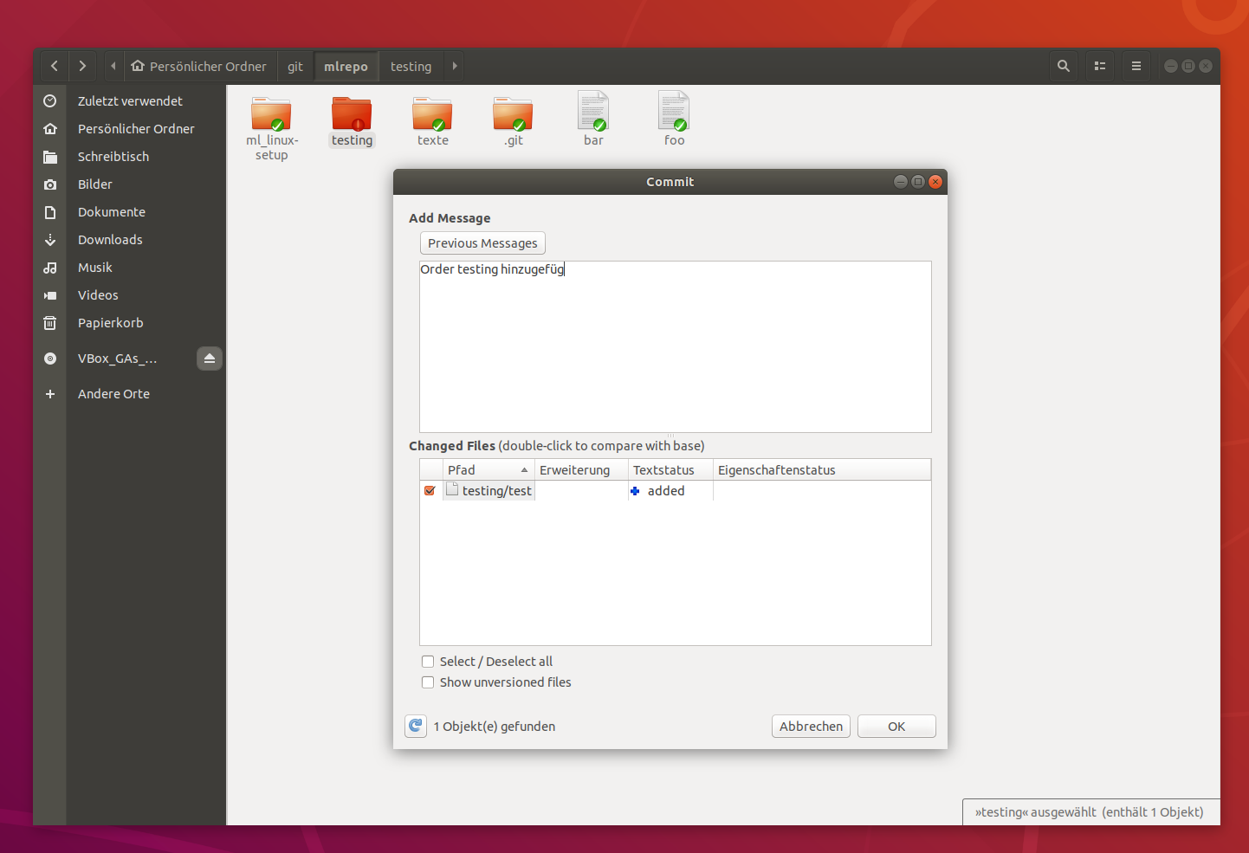Viewport: 1249px width, 853px height.
Task: Toggle the list view icon
Action: pyautogui.click(x=1100, y=66)
